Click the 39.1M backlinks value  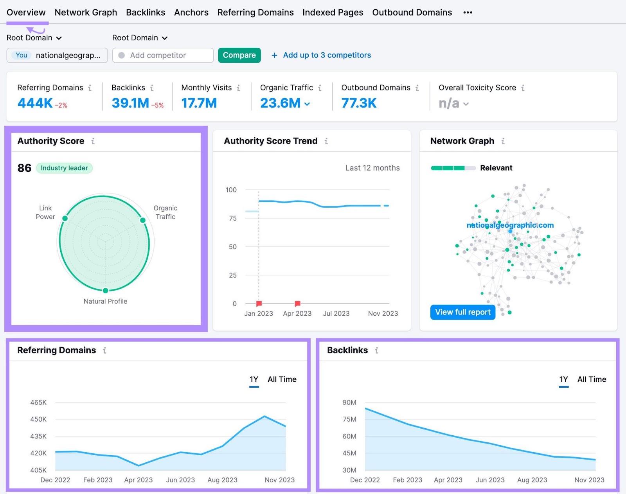(130, 103)
